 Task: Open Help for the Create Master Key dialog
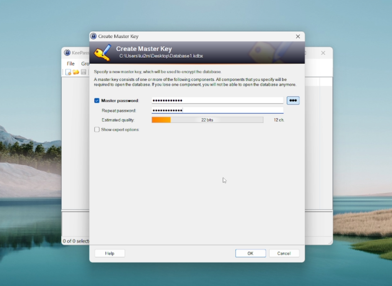[109, 253]
